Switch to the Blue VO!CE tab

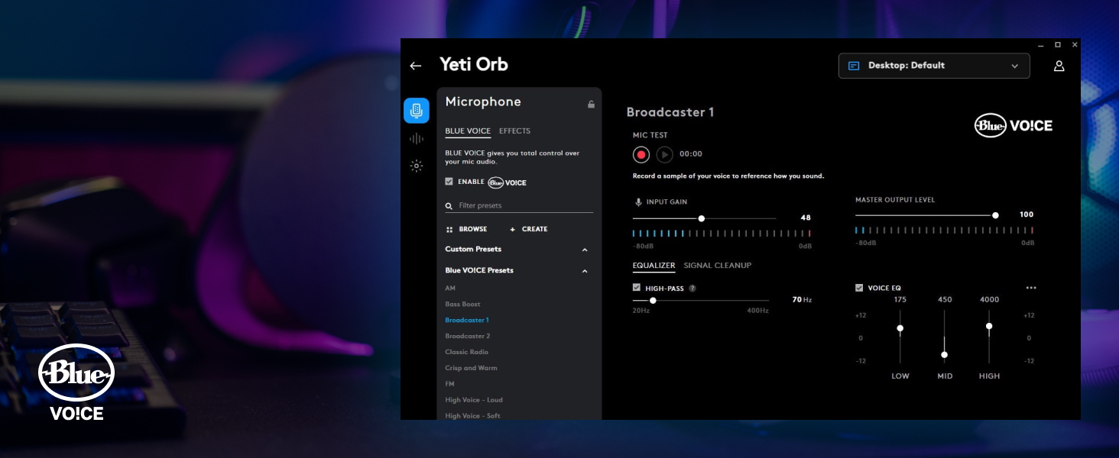468,131
